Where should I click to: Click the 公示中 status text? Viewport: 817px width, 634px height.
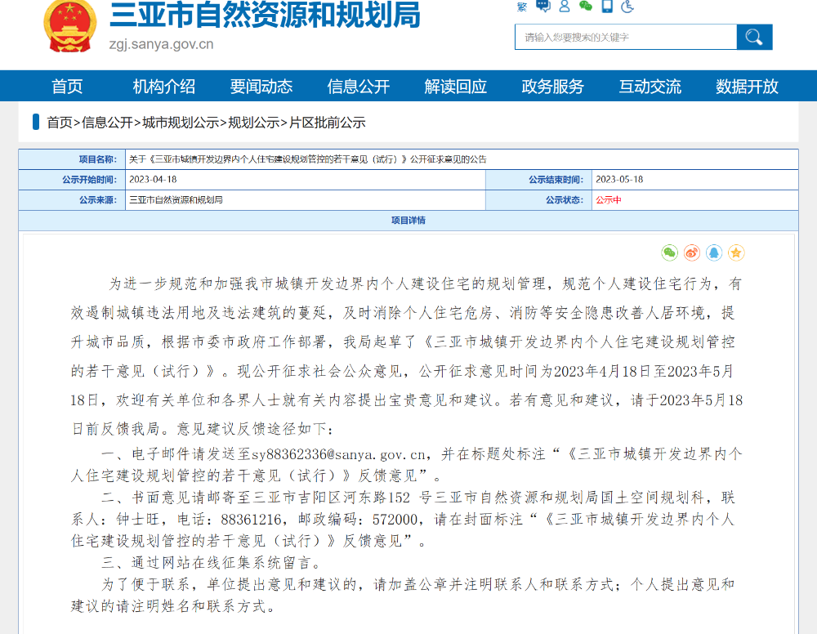pos(609,200)
